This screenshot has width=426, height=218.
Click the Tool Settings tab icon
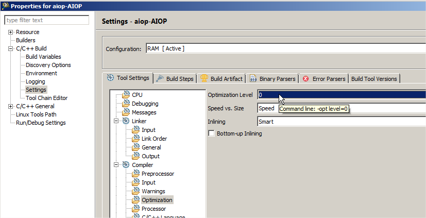[x=110, y=78]
